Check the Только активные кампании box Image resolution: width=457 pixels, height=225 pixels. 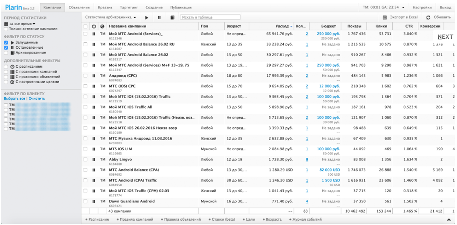6,29
